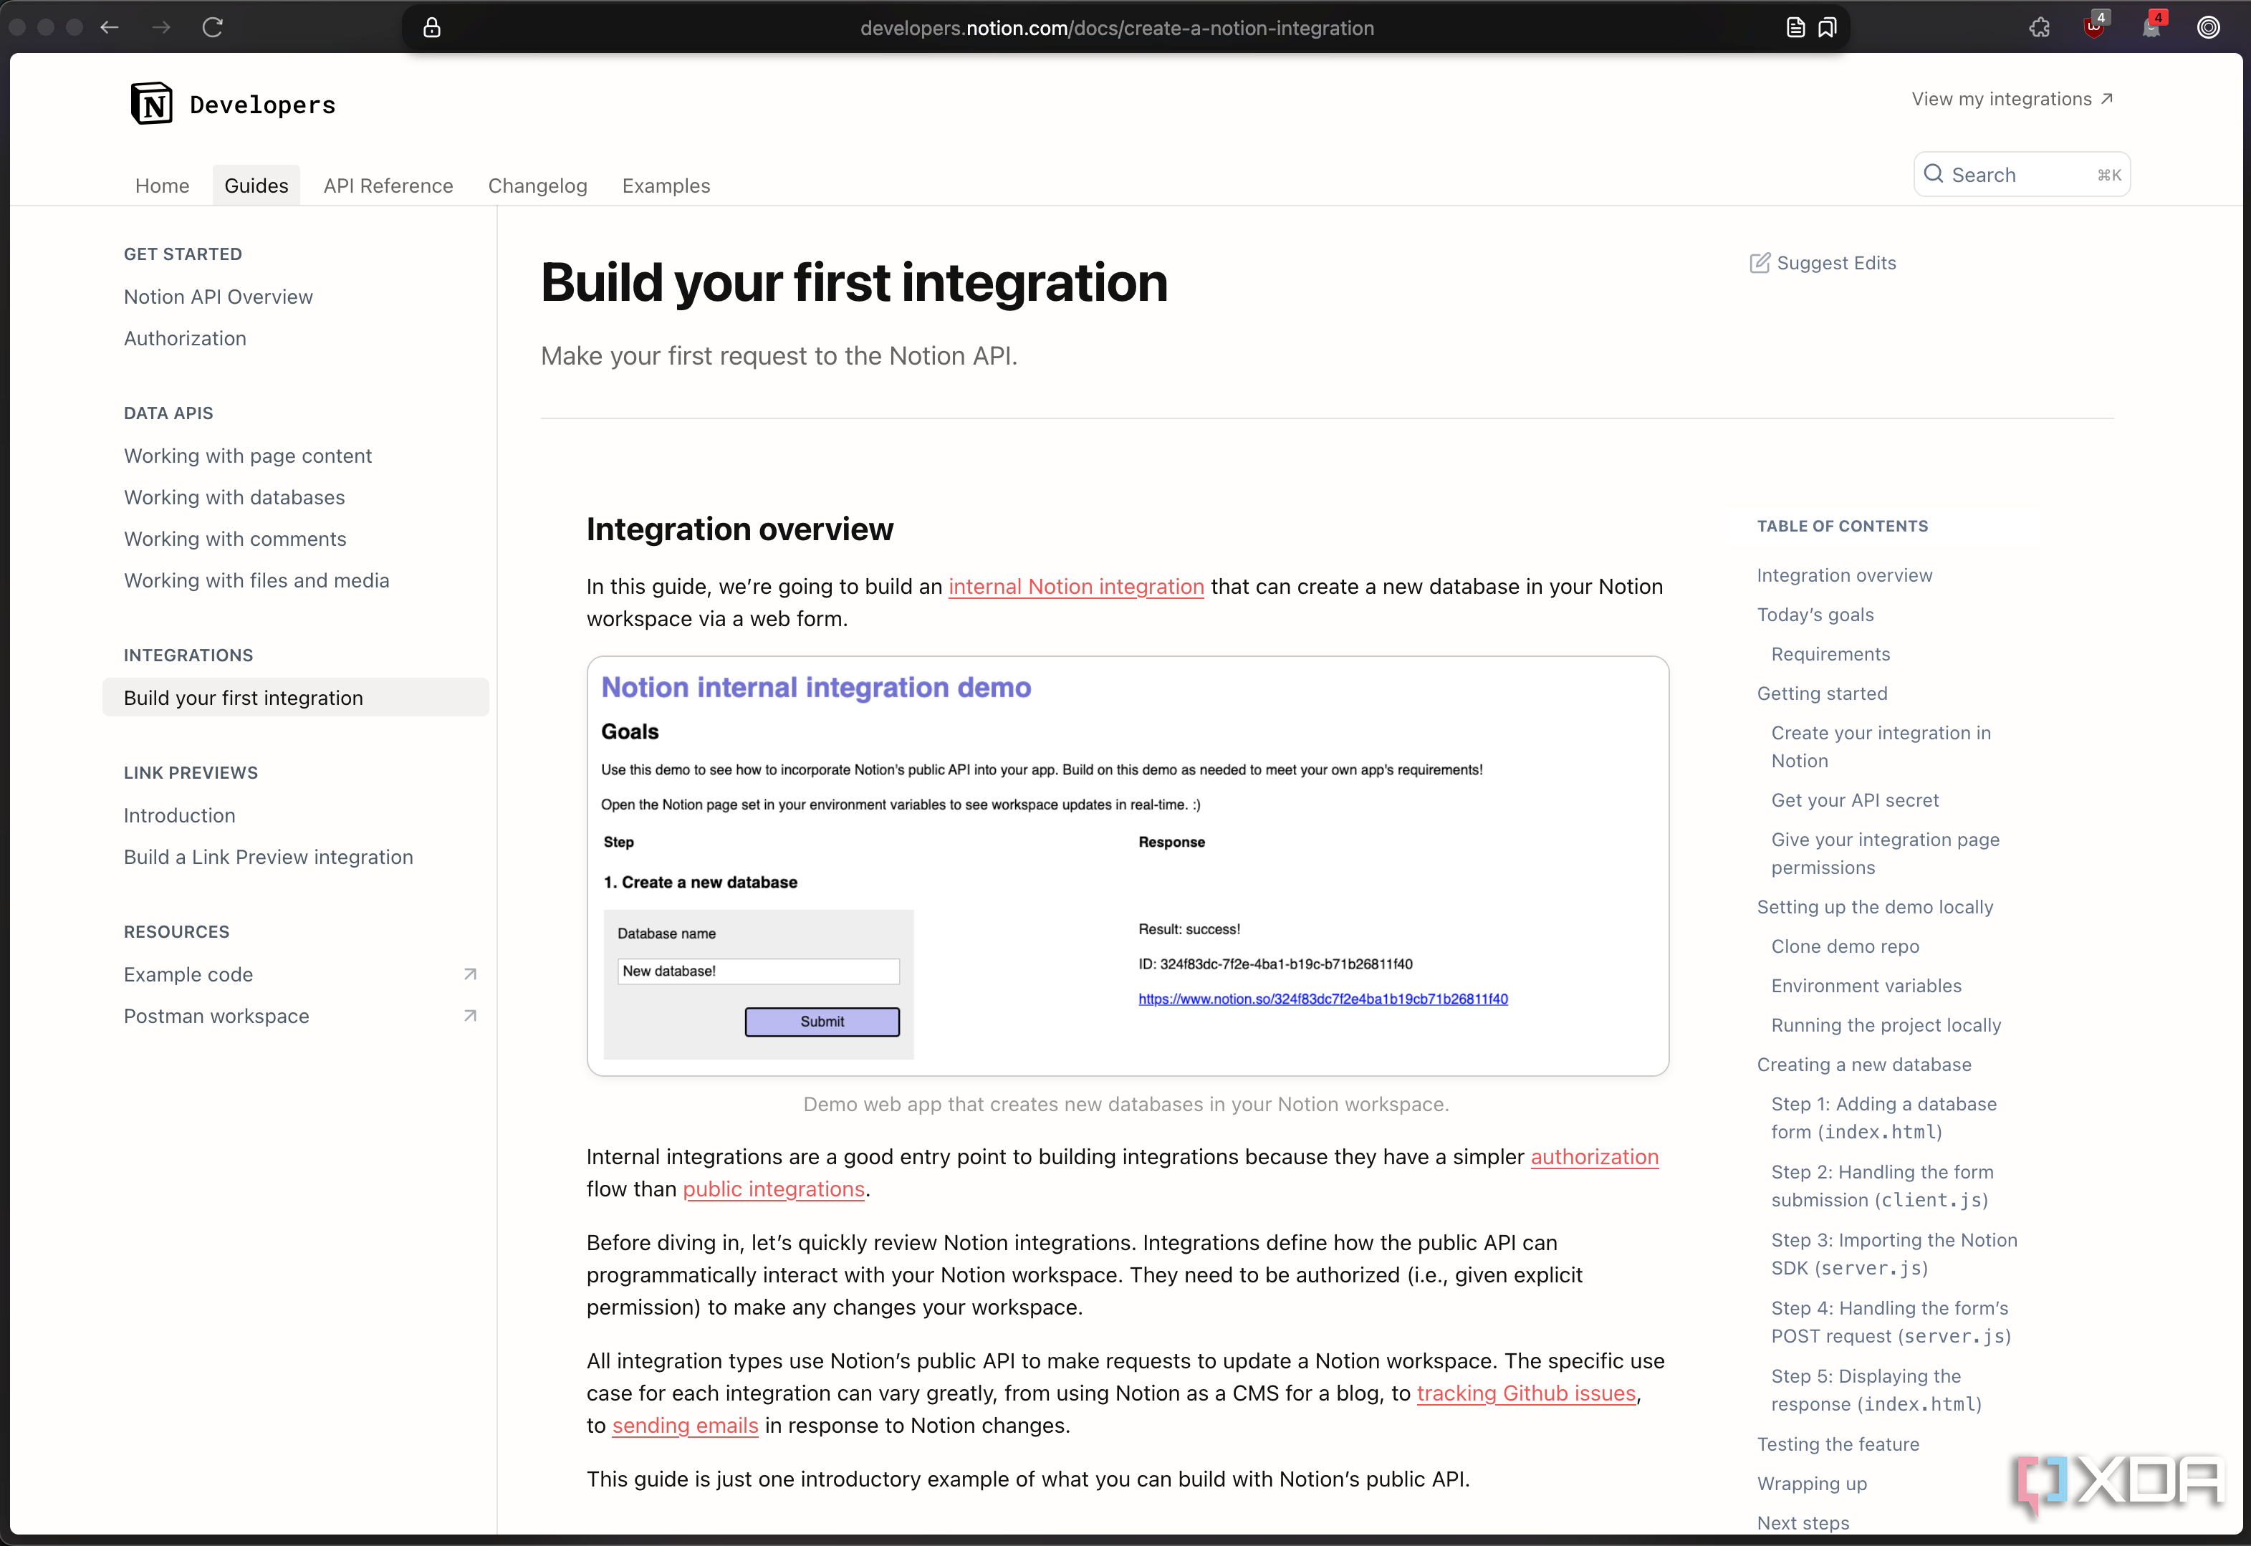Open Working with files and media
2251x1546 pixels.
256,580
